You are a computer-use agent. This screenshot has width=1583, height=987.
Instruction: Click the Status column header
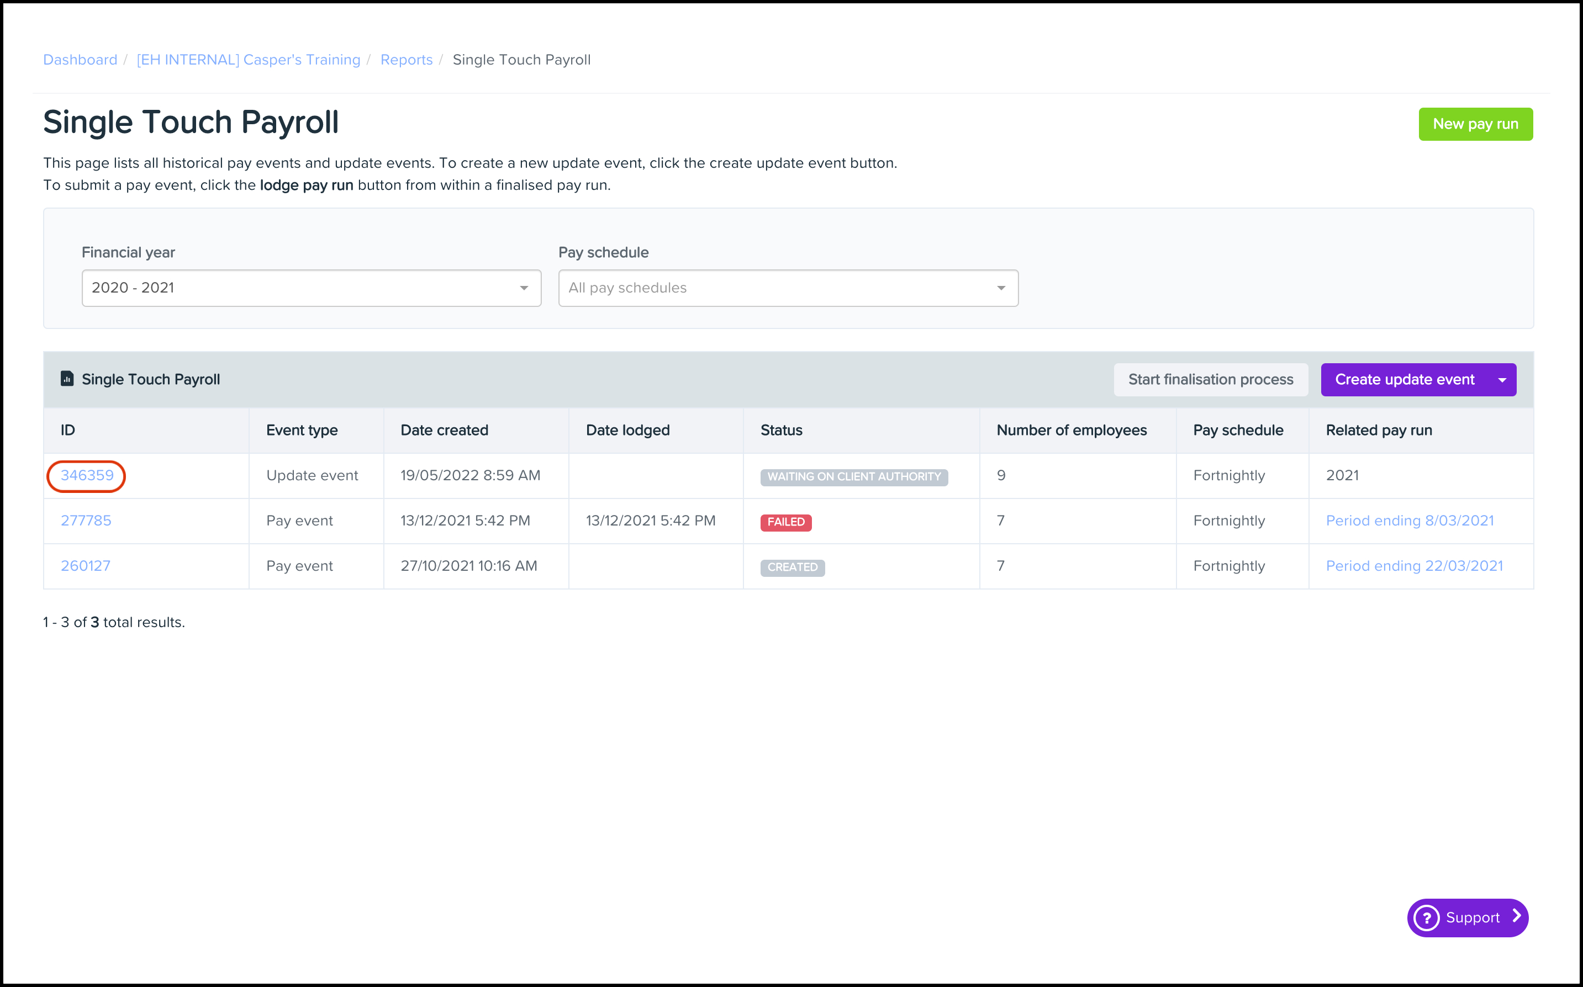click(781, 429)
